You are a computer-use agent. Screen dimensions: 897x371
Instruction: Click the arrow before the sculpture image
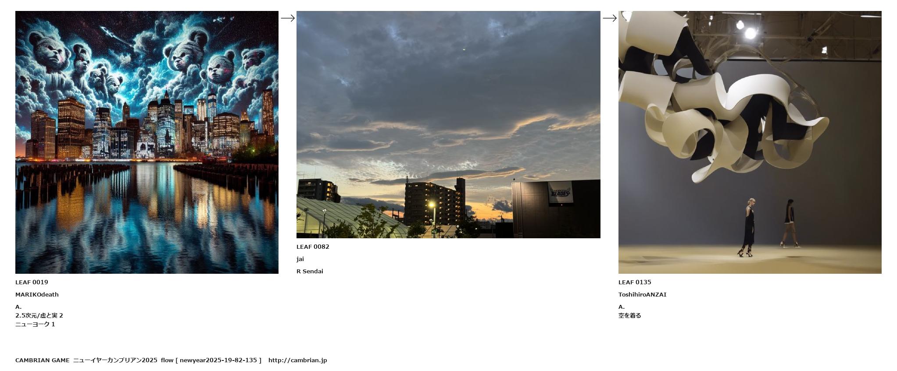point(610,18)
